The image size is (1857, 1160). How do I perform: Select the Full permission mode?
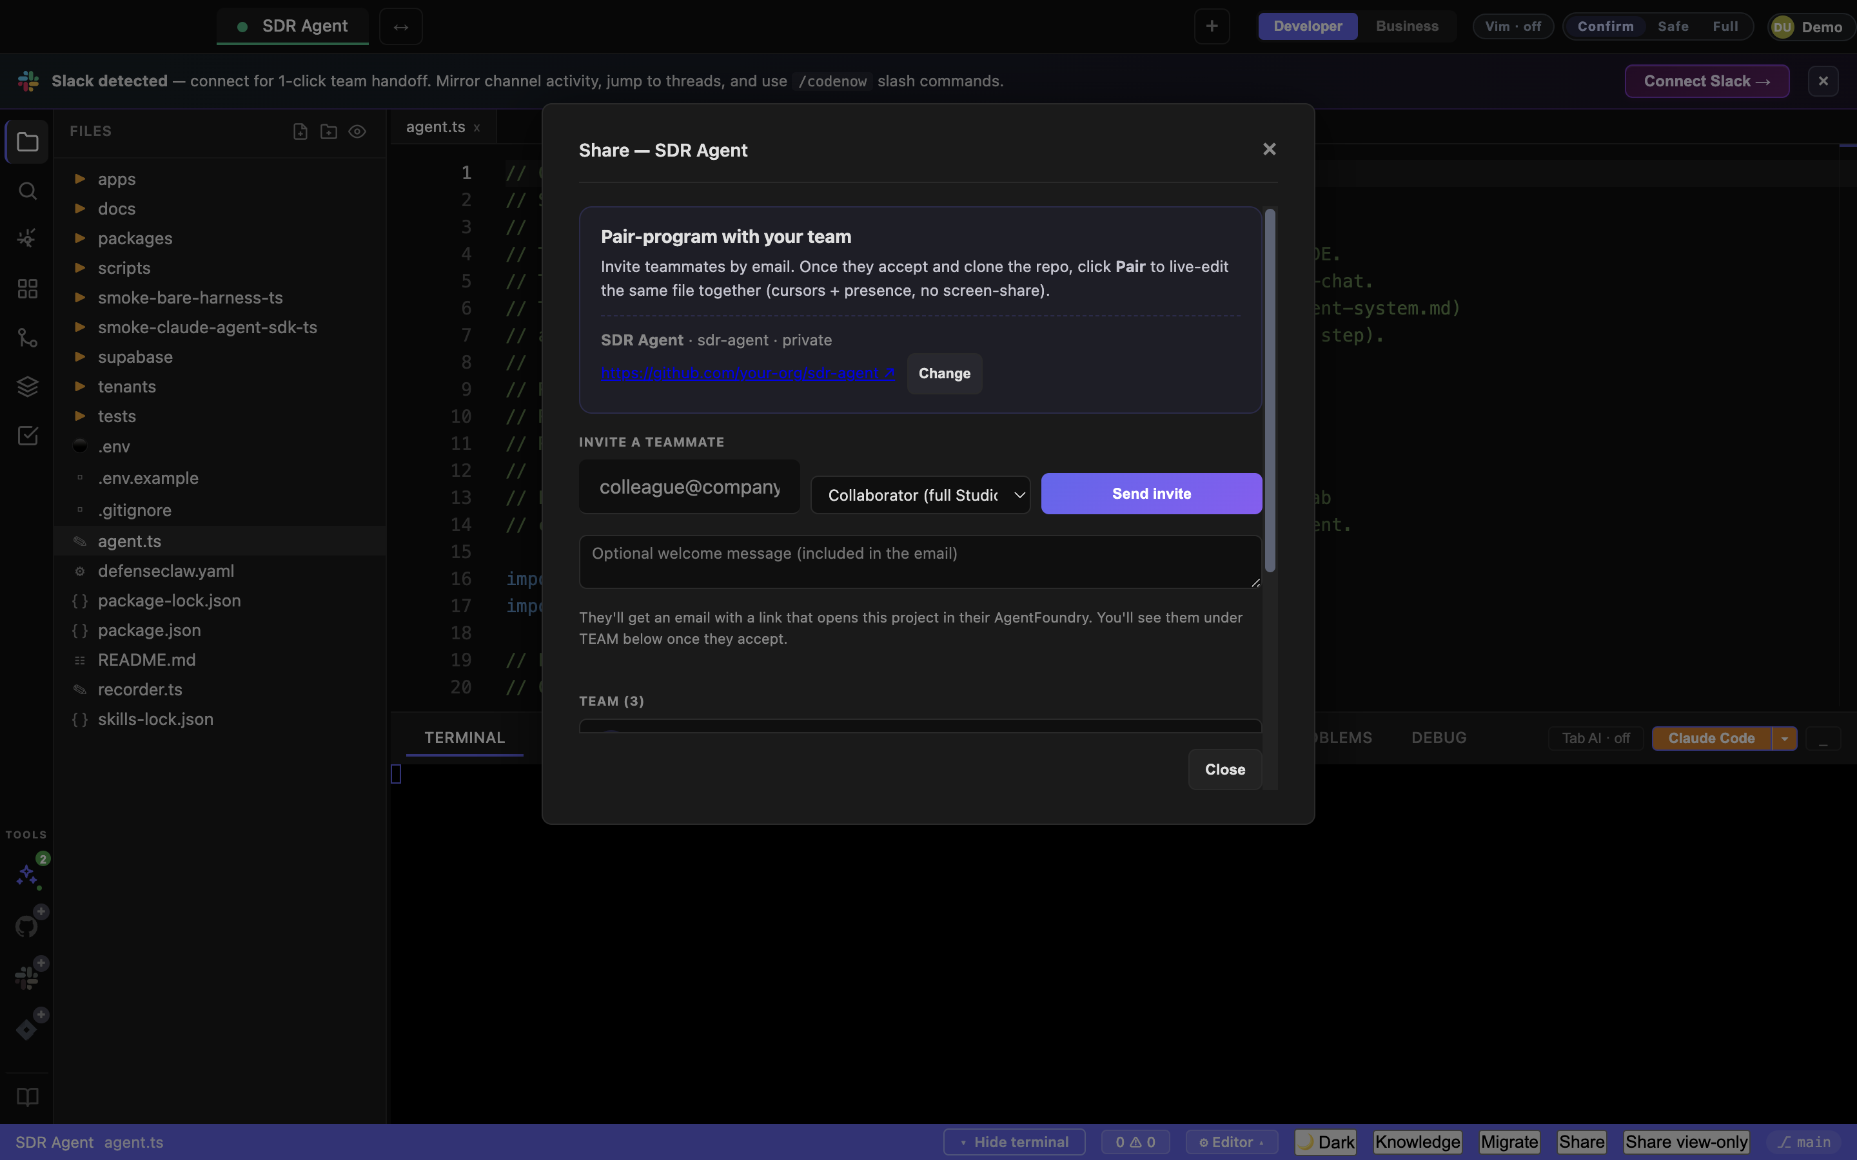(1725, 27)
